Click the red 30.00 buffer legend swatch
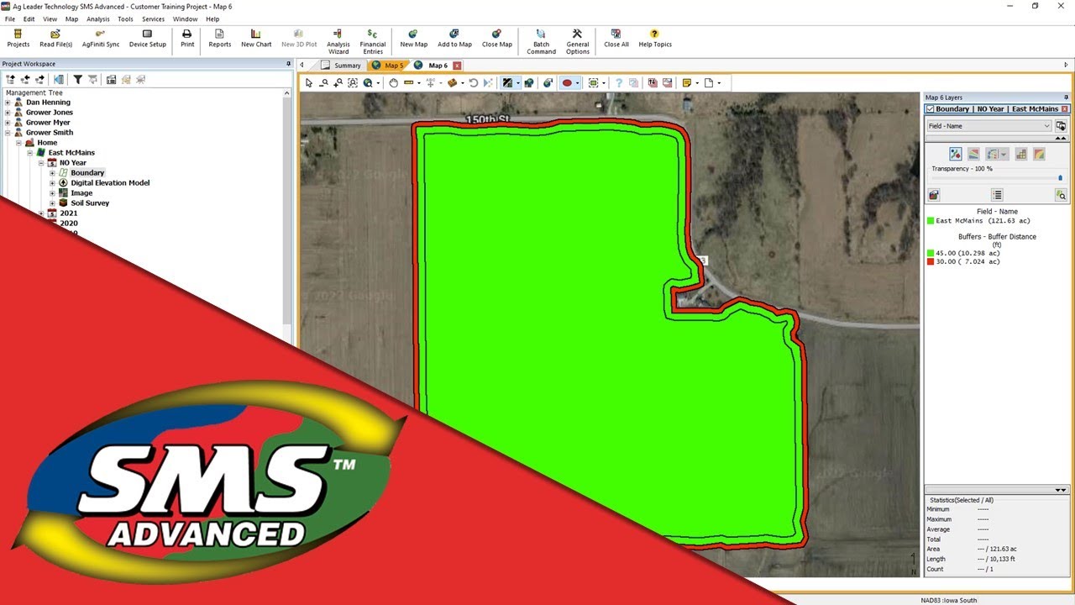1075x605 pixels. 931,261
